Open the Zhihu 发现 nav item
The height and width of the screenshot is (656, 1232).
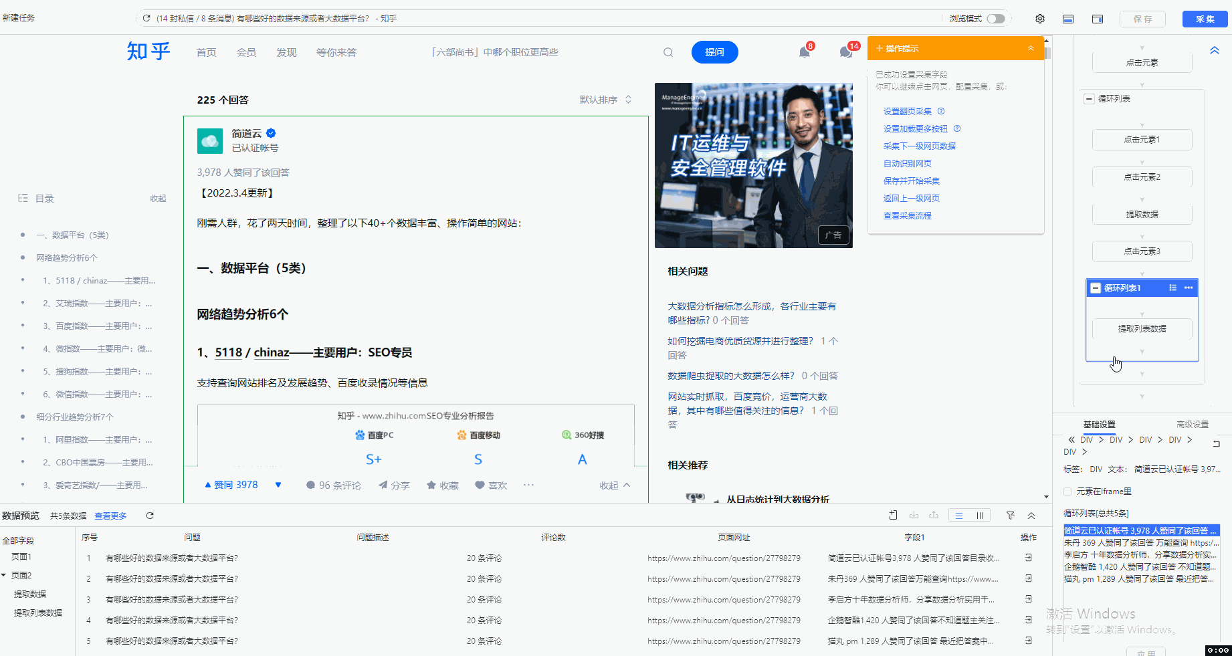point(286,52)
